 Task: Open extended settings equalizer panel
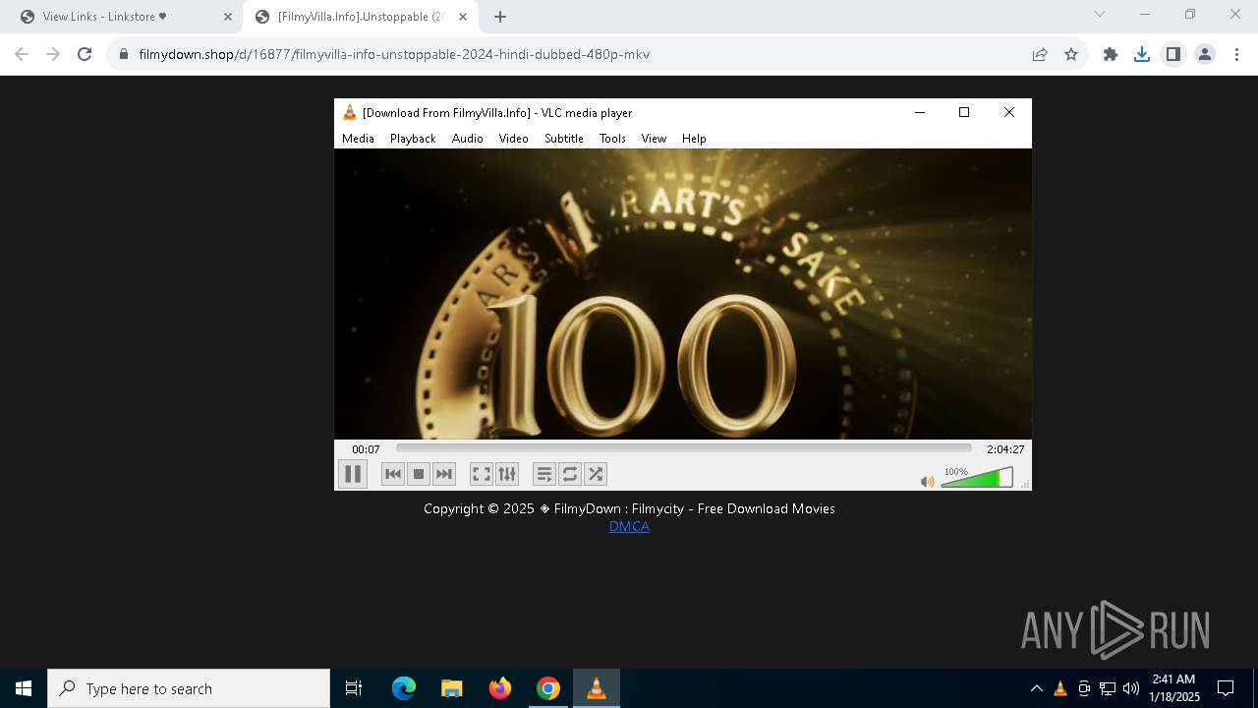click(x=507, y=474)
